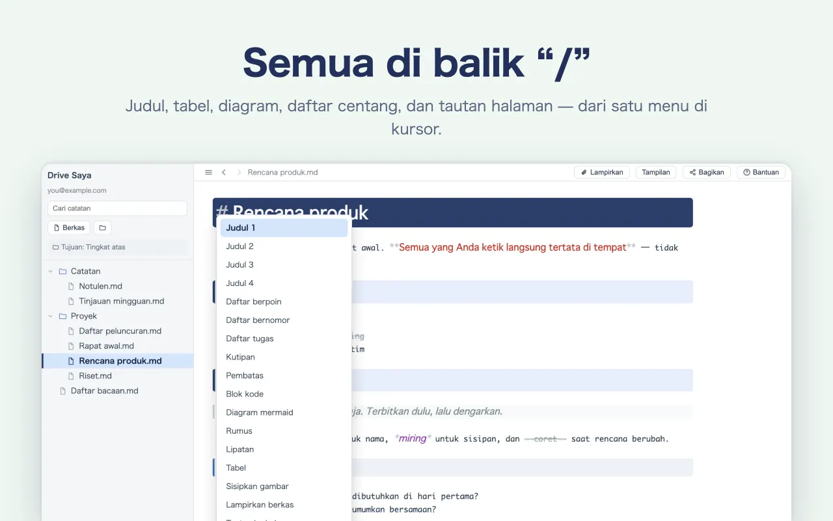Image resolution: width=833 pixels, height=521 pixels.
Task: Click the new folder icon button
Action: click(x=103, y=228)
